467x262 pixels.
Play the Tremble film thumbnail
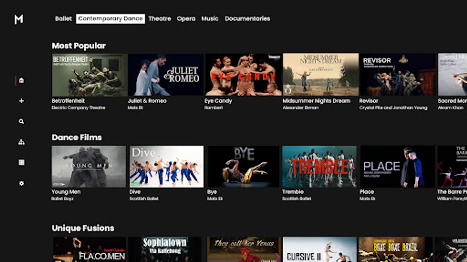[x=319, y=167]
